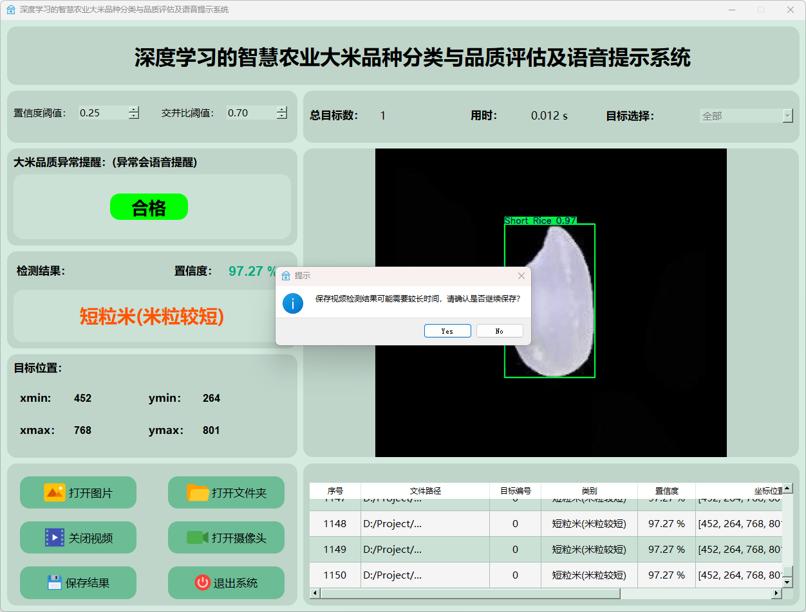Click the film icon on 关闭视频
This screenshot has width=806, height=612.
coord(54,537)
